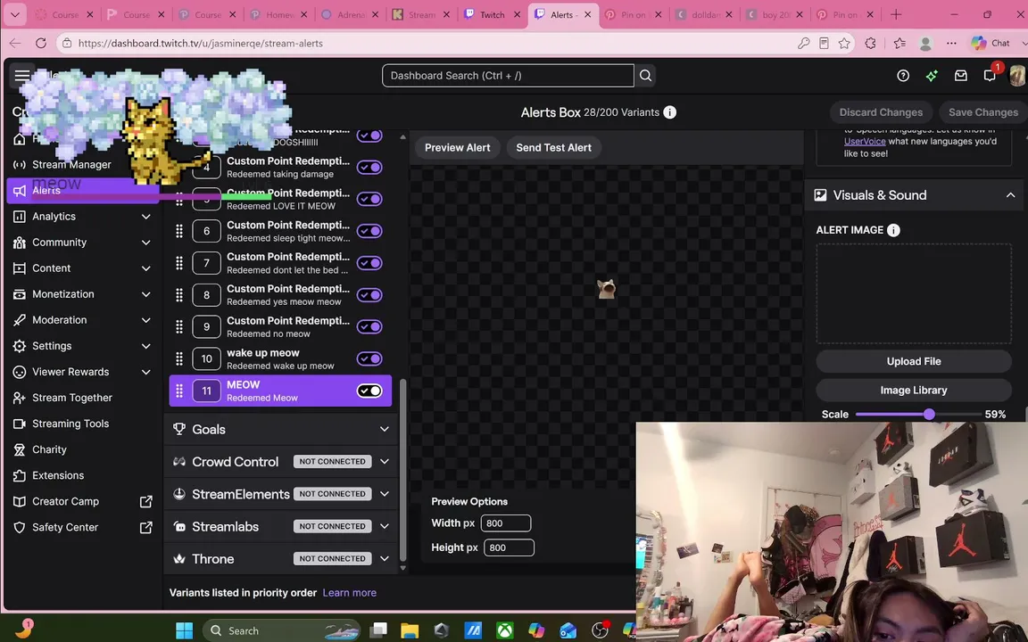Select the variant 9 Custom Point Redemption row

[x=280, y=327]
